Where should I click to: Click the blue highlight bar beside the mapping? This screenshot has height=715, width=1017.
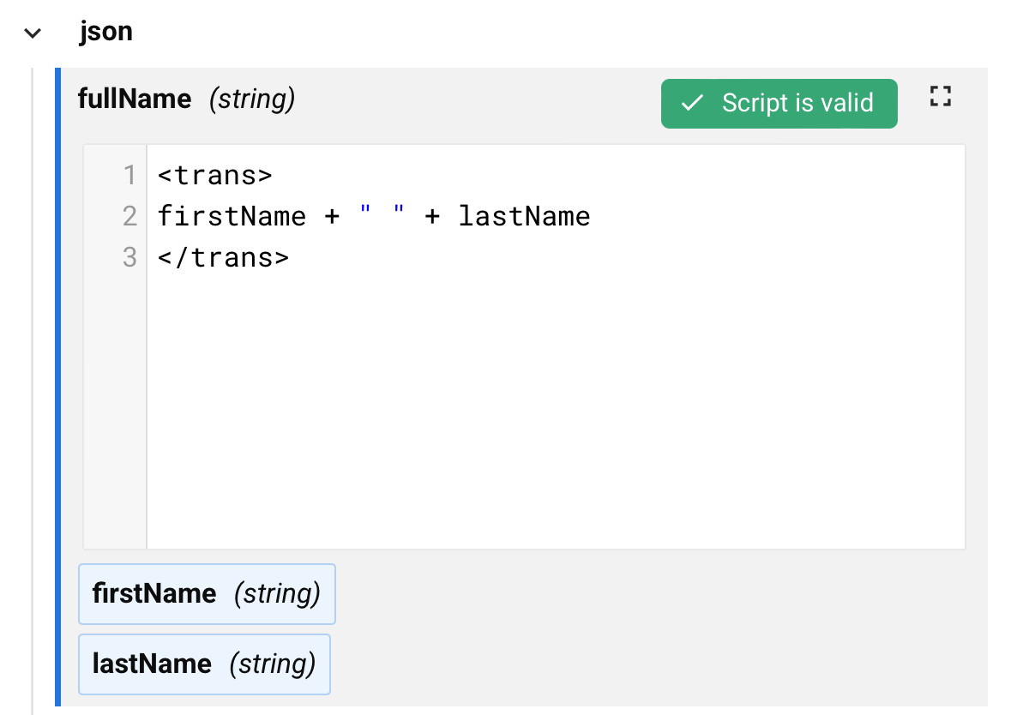click(57, 343)
